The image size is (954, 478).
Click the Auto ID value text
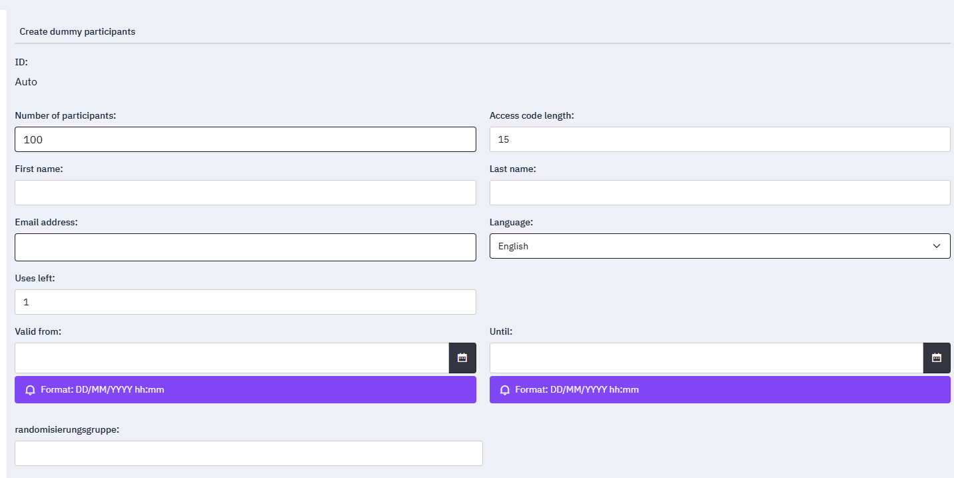pyautogui.click(x=26, y=82)
